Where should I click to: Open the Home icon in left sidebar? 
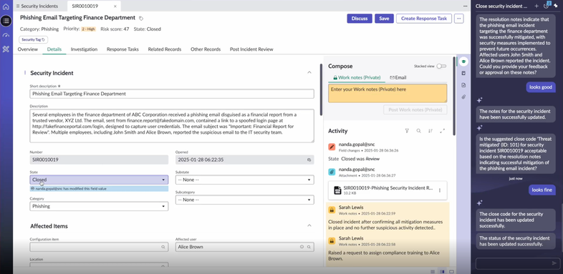click(x=6, y=6)
